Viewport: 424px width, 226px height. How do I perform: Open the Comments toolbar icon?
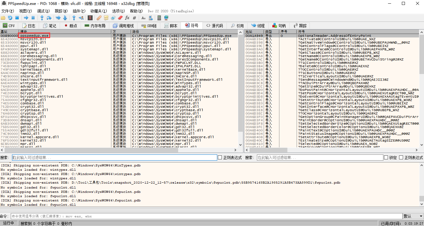[106, 18]
